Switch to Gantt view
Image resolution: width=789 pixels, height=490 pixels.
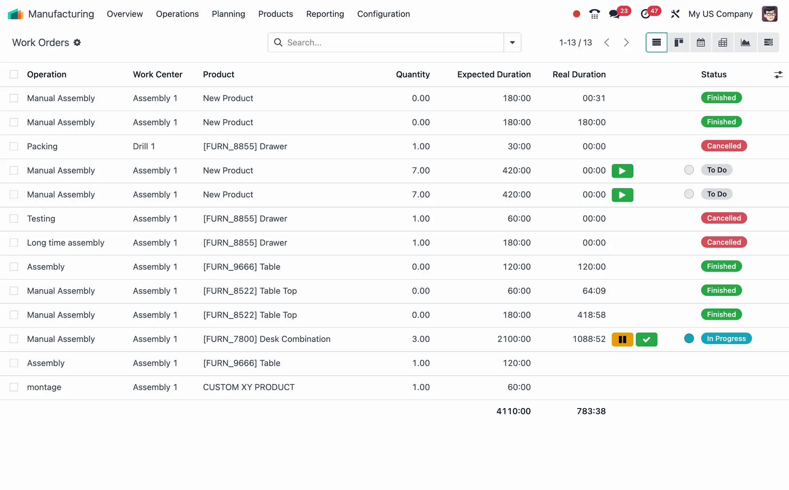click(768, 42)
